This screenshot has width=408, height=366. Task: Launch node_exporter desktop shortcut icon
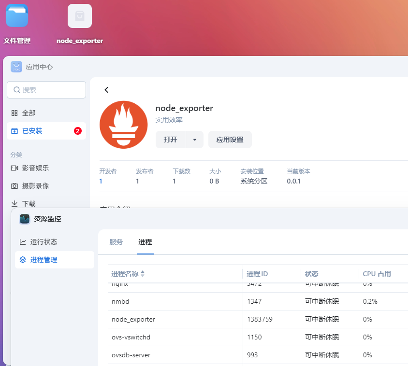point(80,16)
